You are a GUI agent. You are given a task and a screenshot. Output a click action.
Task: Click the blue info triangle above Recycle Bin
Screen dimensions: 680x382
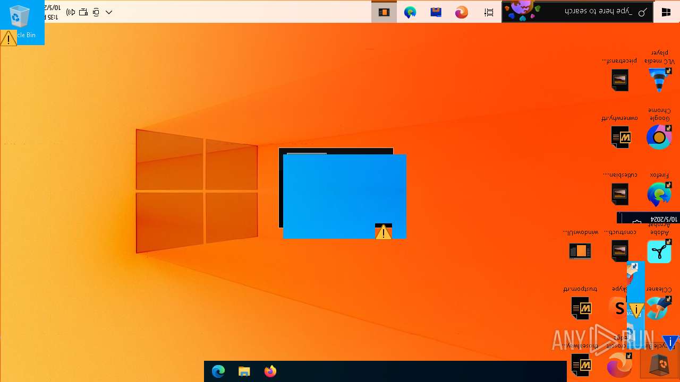click(x=671, y=343)
